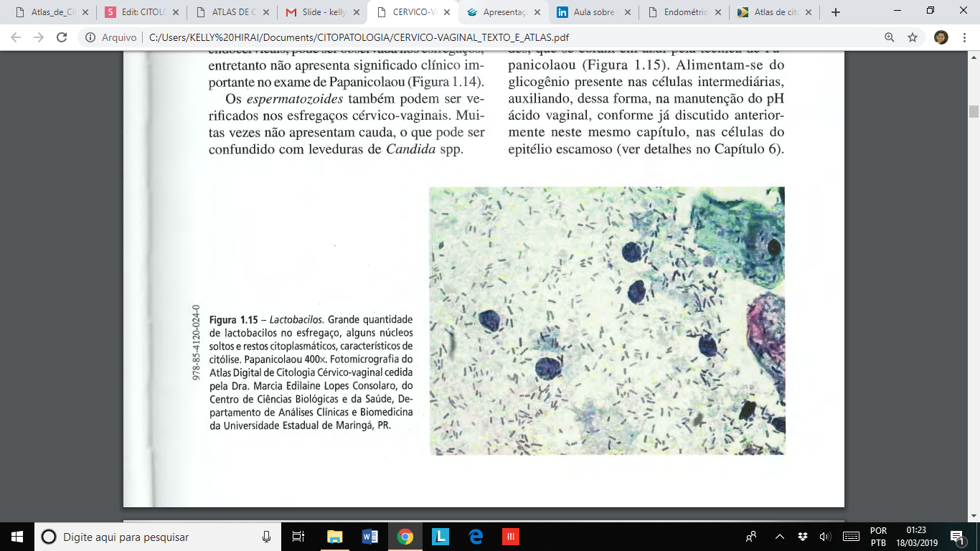Viewport: 980px width, 551px height.
Task: Expand the hidden system tray icons
Action: tap(780, 537)
